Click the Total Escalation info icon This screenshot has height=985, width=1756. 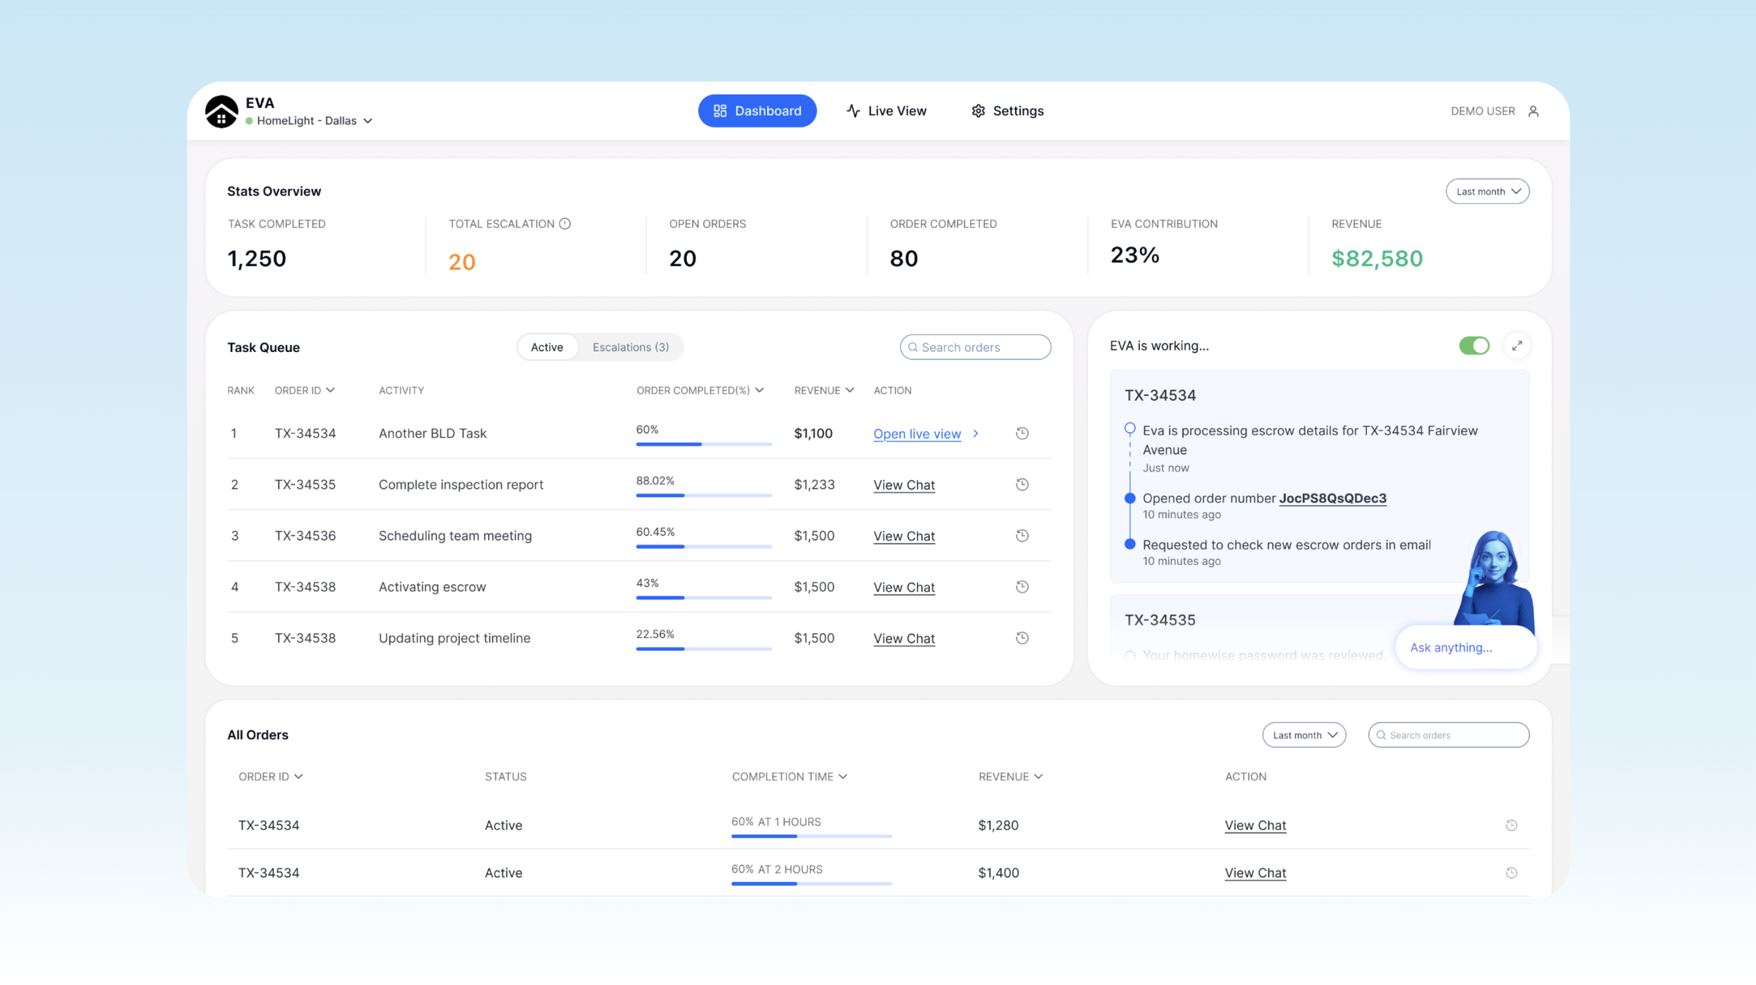565,223
